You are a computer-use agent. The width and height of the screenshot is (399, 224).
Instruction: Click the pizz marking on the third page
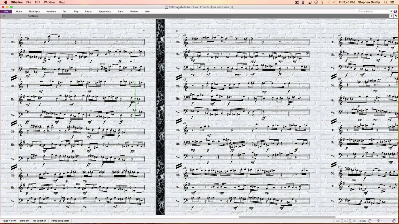click(x=351, y=61)
